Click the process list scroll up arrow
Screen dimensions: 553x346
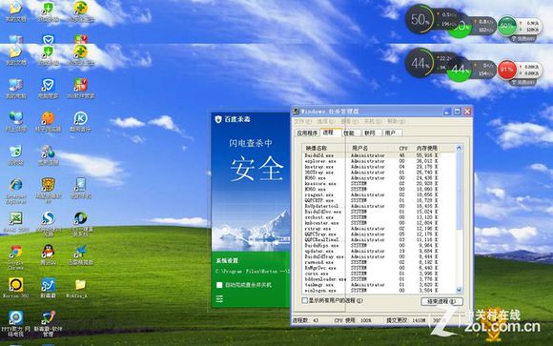[x=459, y=148]
